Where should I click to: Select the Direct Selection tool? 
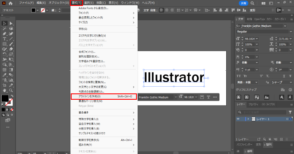click(x=11, y=24)
